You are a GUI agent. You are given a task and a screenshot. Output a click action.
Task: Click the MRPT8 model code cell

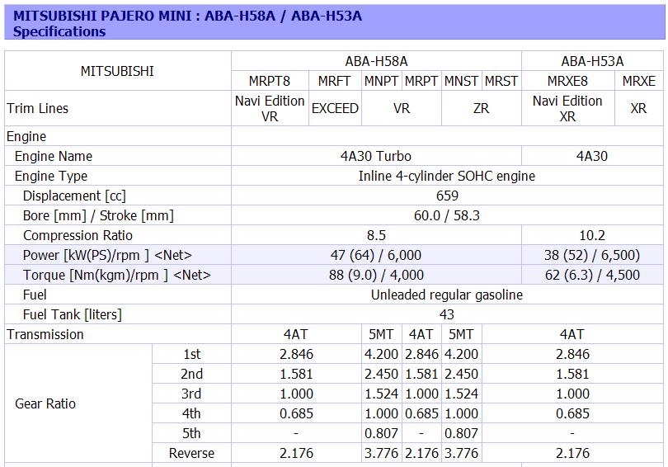coord(270,81)
